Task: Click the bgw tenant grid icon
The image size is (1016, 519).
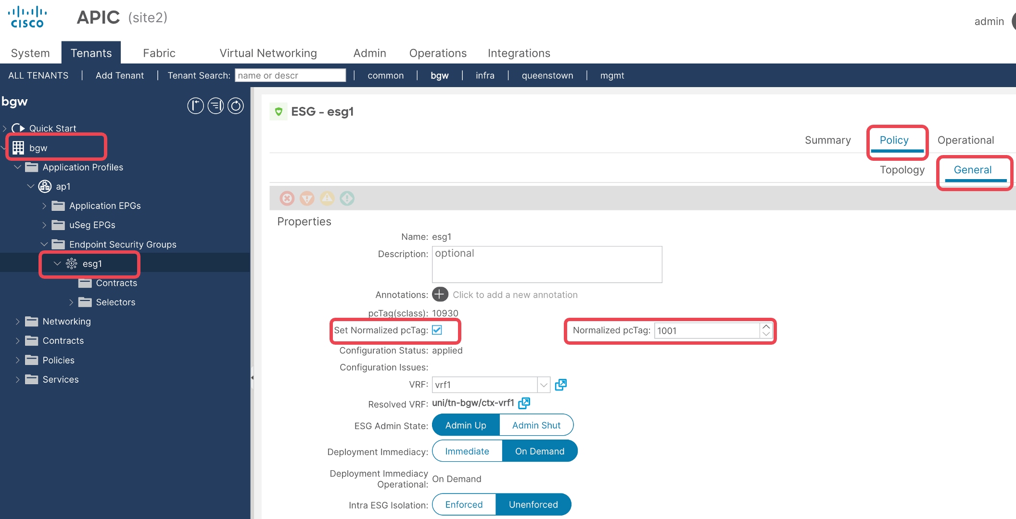Action: 18,148
